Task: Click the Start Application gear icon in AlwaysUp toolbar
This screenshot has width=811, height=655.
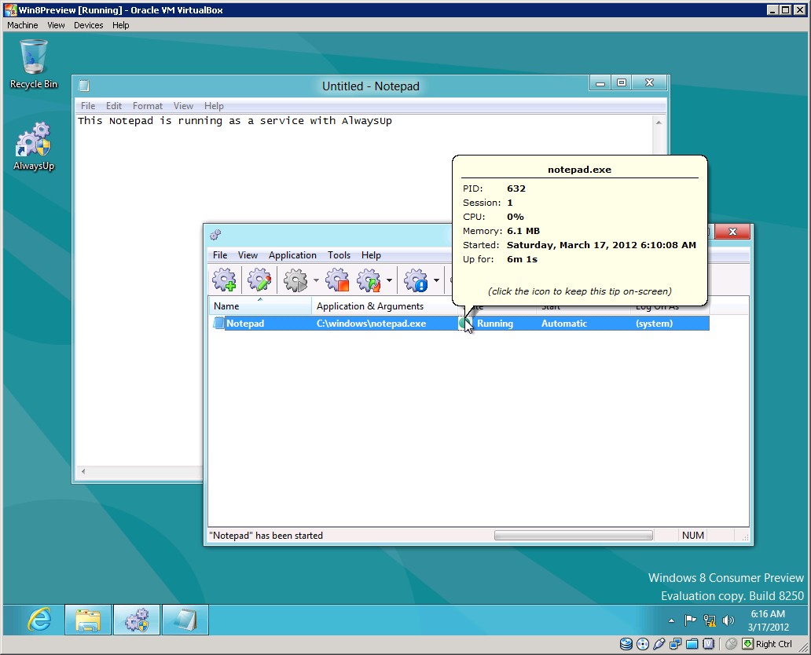Action: 295,280
